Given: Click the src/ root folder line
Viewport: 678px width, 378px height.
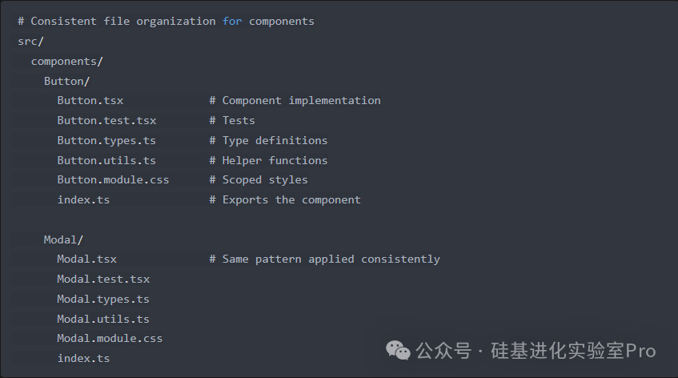Looking at the screenshot, I should point(30,41).
